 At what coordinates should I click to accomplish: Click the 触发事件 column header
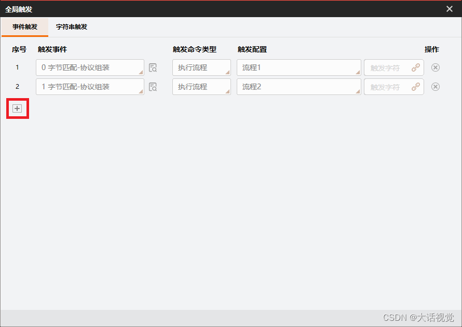click(52, 49)
